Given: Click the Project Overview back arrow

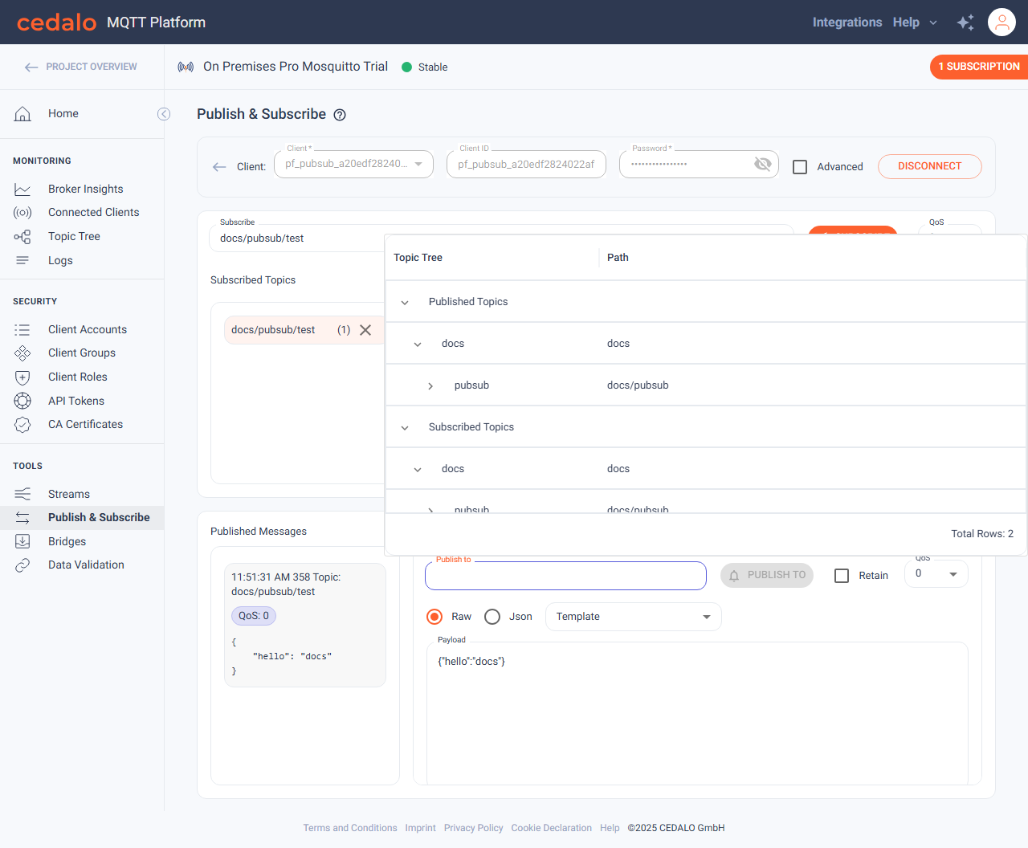Looking at the screenshot, I should (31, 67).
